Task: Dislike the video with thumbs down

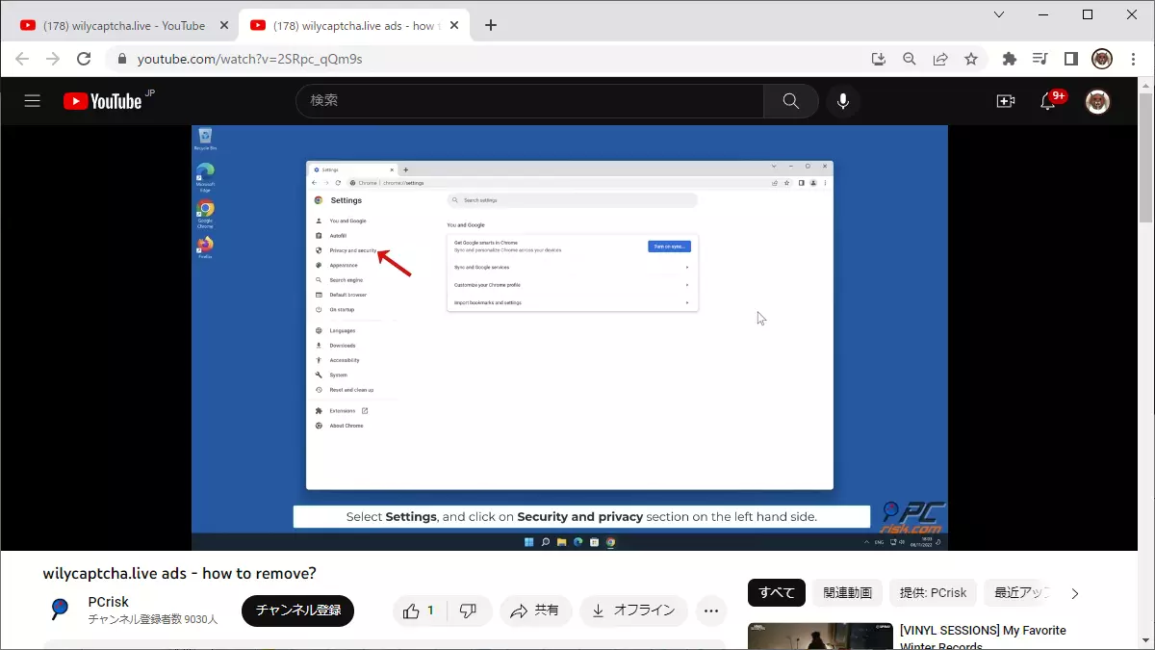Action: point(469,611)
